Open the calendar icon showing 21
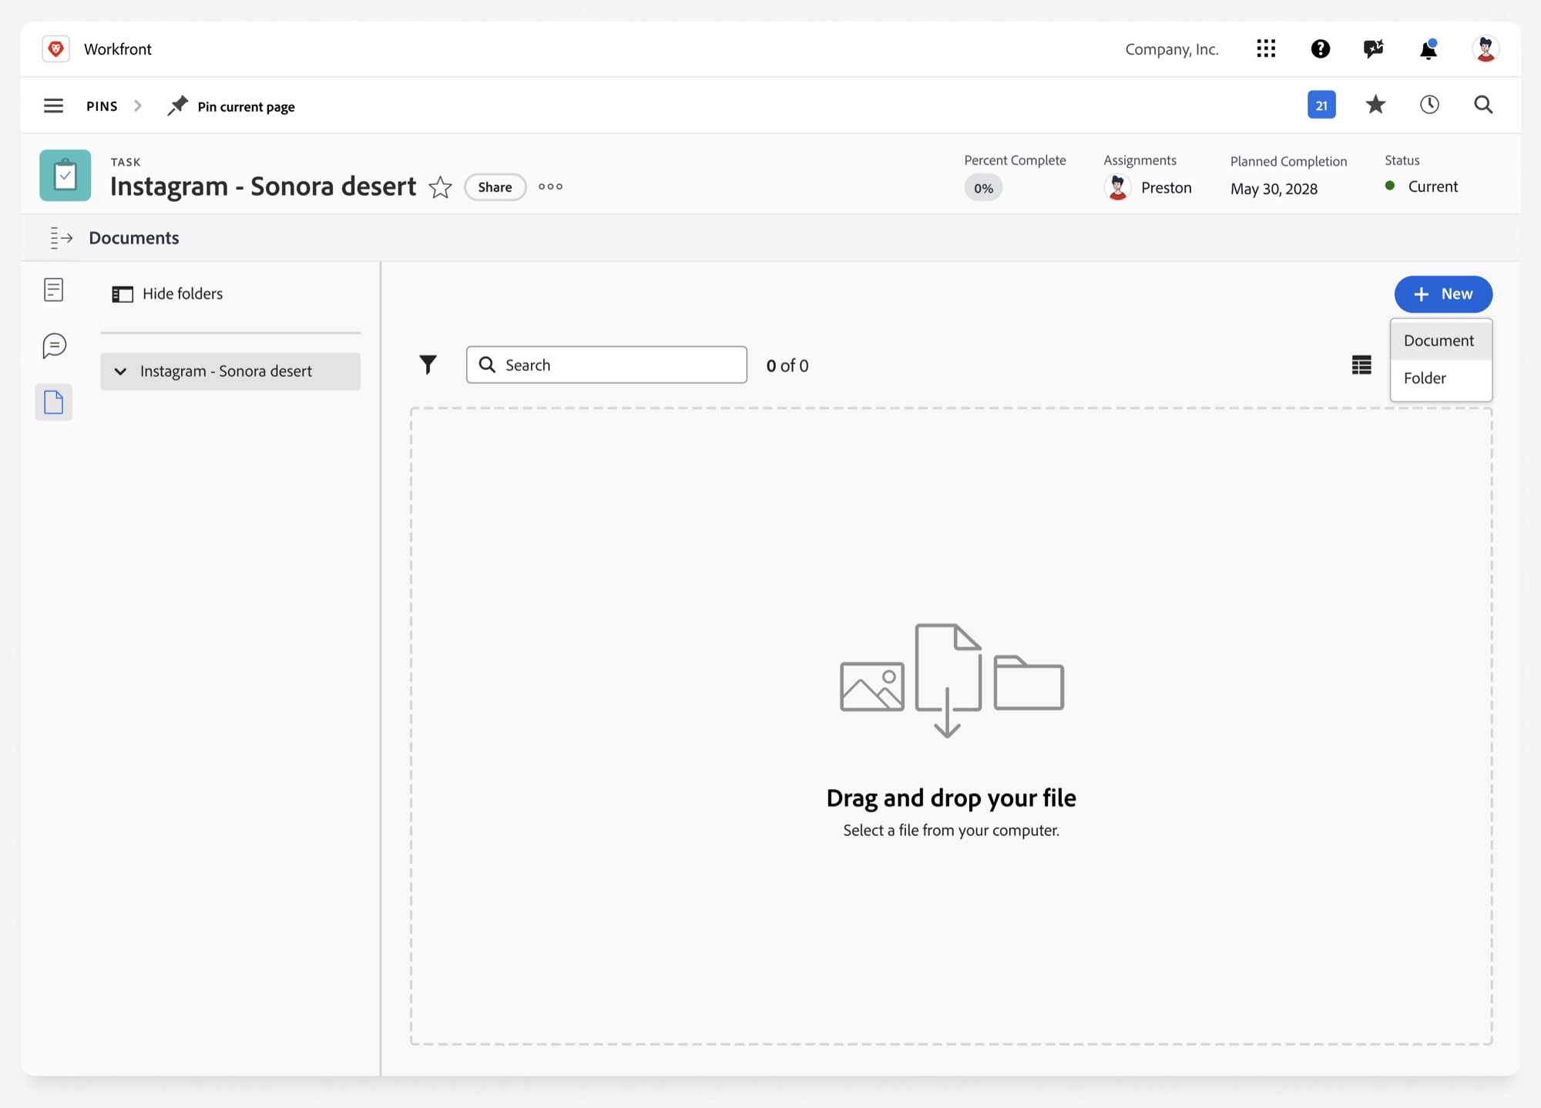 1321,105
